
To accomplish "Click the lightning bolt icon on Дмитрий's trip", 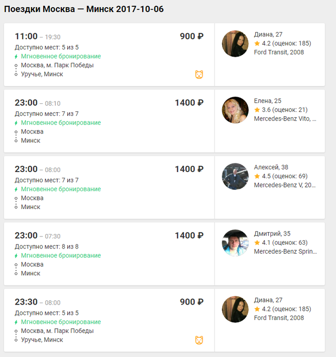I will click(16, 256).
